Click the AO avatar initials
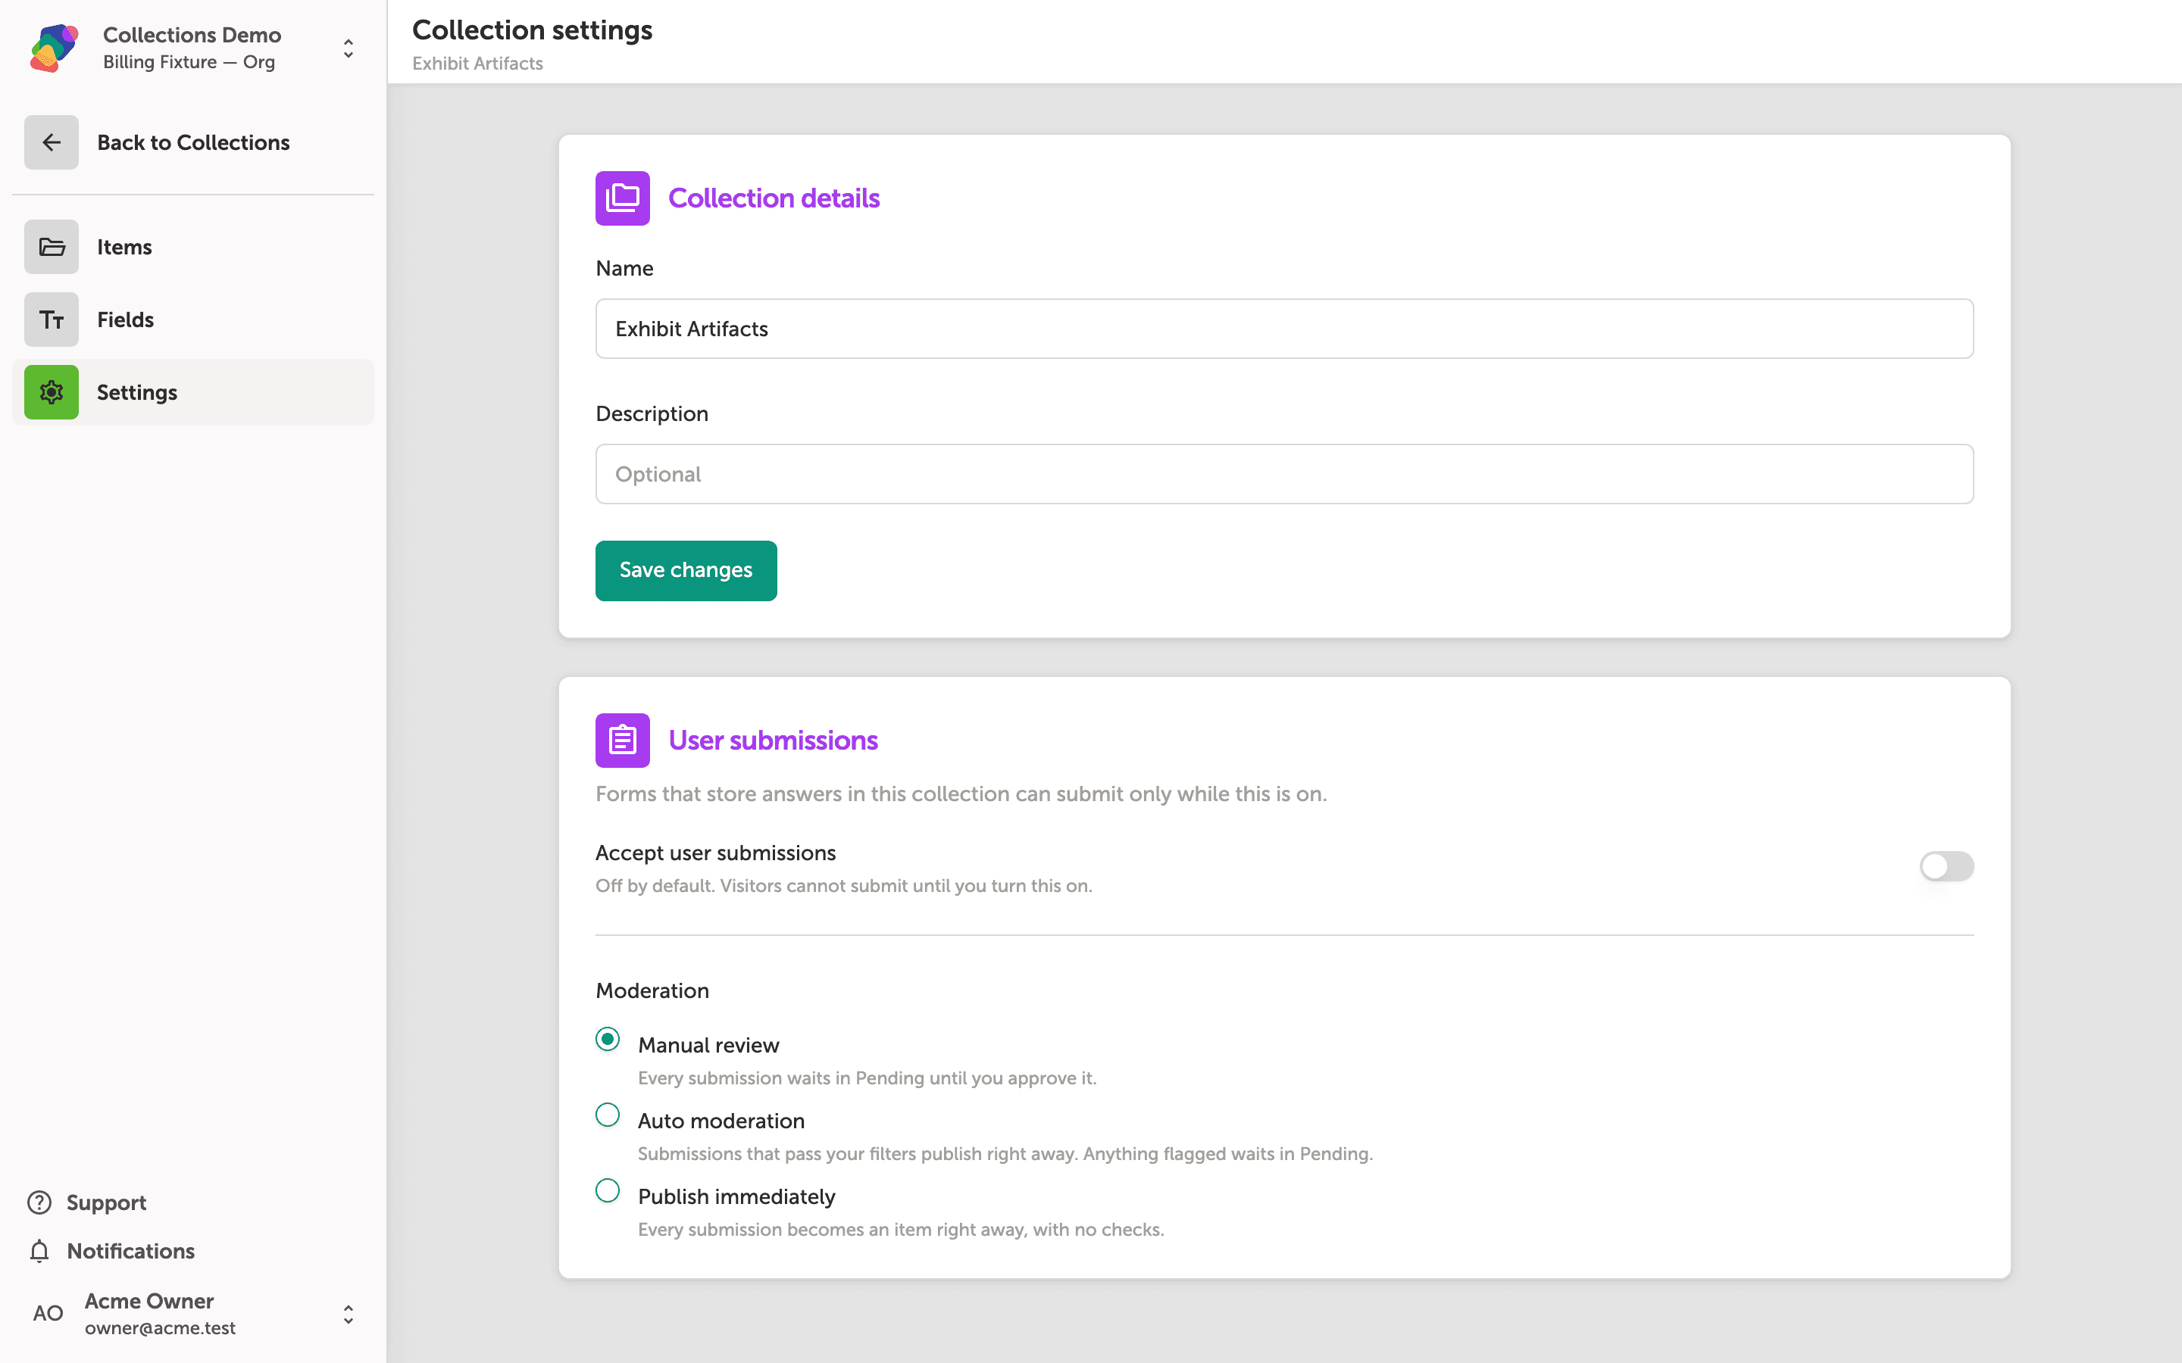This screenshot has height=1363, width=2182. tap(48, 1314)
